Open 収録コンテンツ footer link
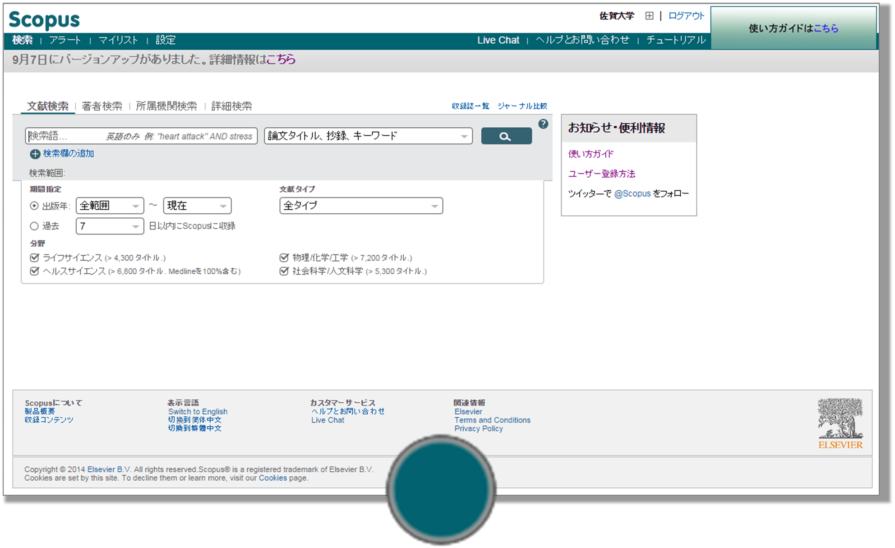Viewport: 895px width, 548px height. pyautogui.click(x=49, y=420)
